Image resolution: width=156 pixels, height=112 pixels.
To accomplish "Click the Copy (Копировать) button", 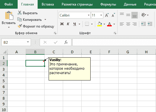I will (30, 20).
